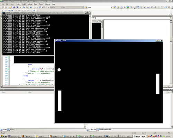This screenshot has height=138, width=173.
Task: Open the Project menu
Action: pyautogui.click(x=18, y=4)
